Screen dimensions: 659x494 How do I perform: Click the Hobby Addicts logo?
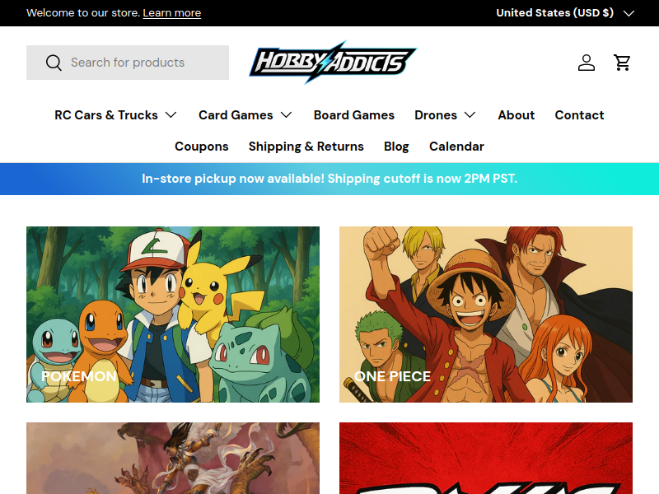pos(333,63)
